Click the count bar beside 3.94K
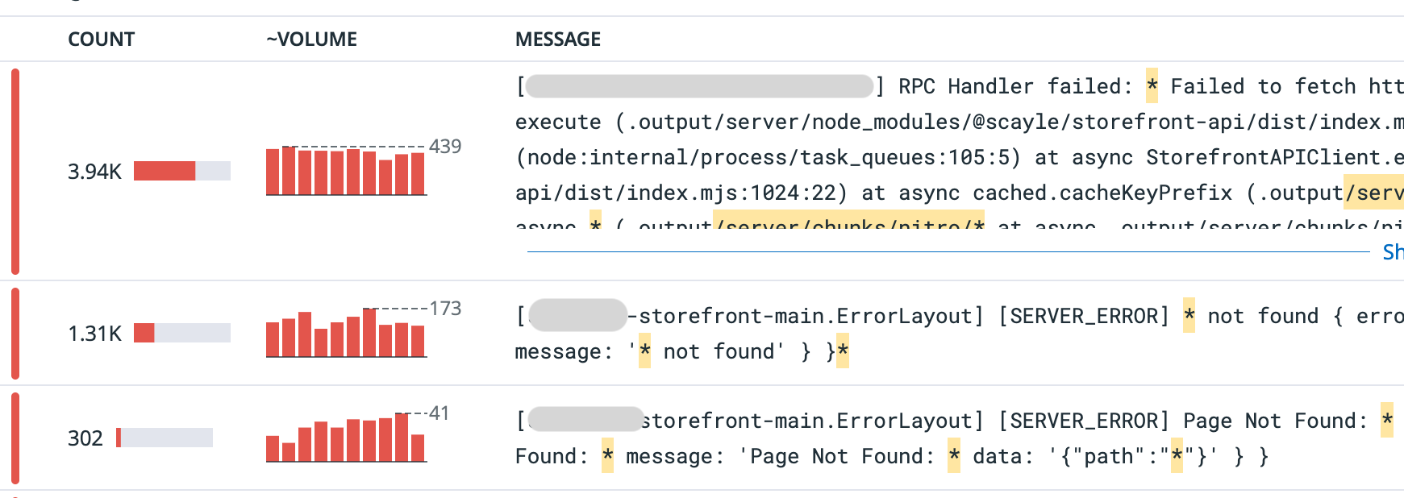 (x=181, y=171)
